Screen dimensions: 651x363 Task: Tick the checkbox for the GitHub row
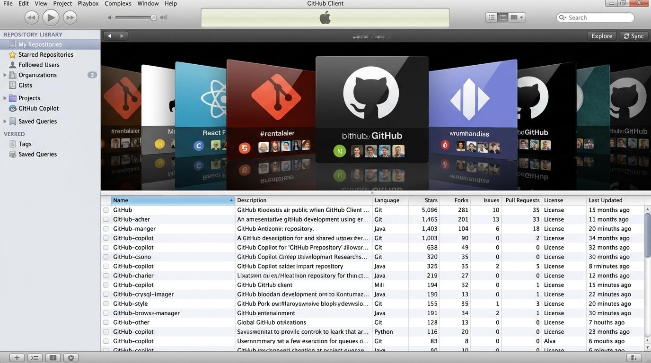click(106, 210)
